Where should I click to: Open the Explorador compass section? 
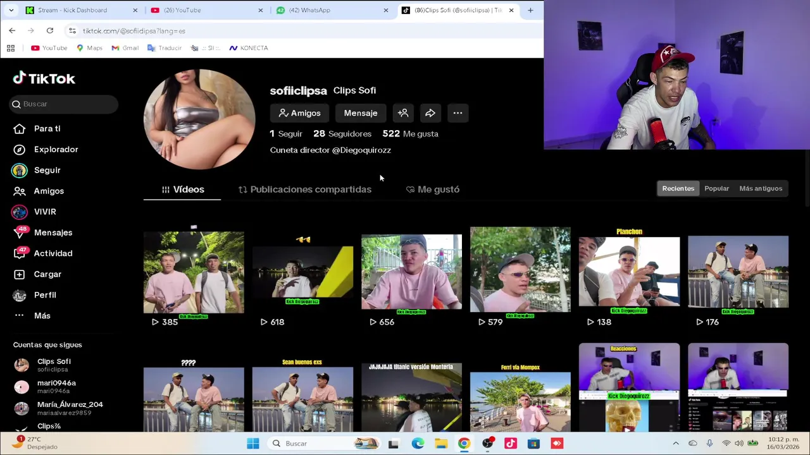click(46, 149)
